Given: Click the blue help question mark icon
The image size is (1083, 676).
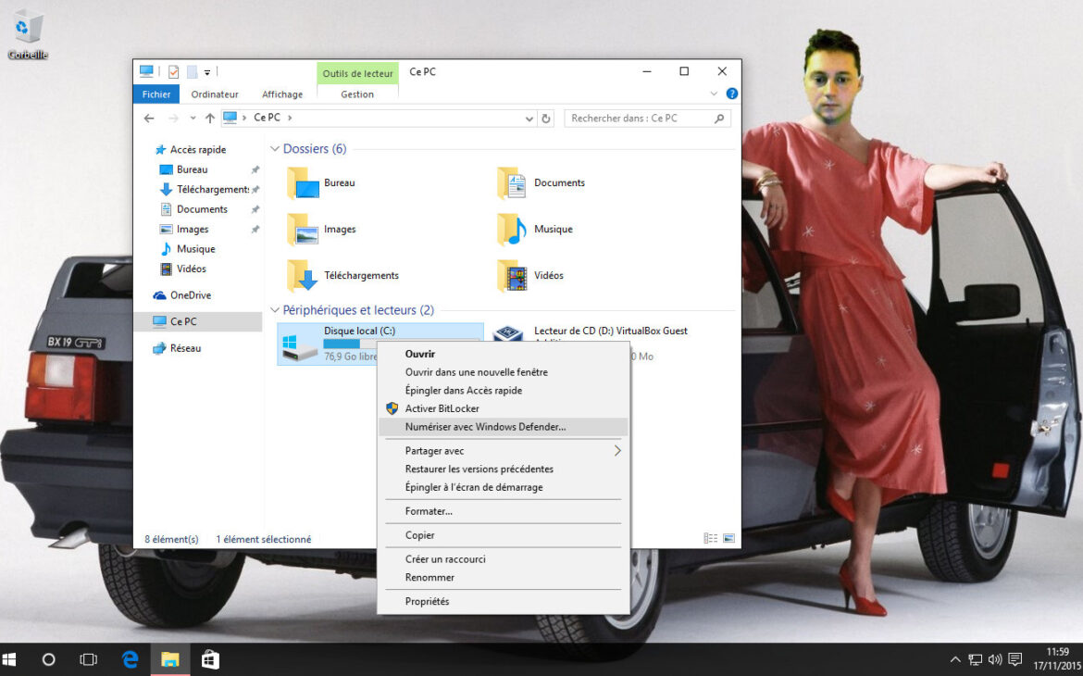Looking at the screenshot, I should coord(731,94).
